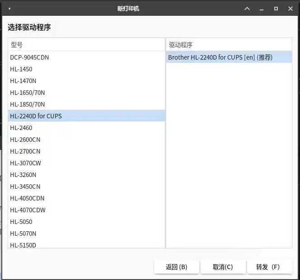Click the 取消(C) button
The width and height of the screenshot is (300, 280).
223,267
